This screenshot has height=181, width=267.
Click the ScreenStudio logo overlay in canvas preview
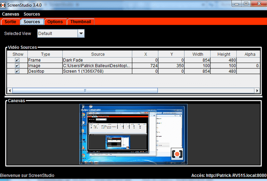(x=177, y=154)
